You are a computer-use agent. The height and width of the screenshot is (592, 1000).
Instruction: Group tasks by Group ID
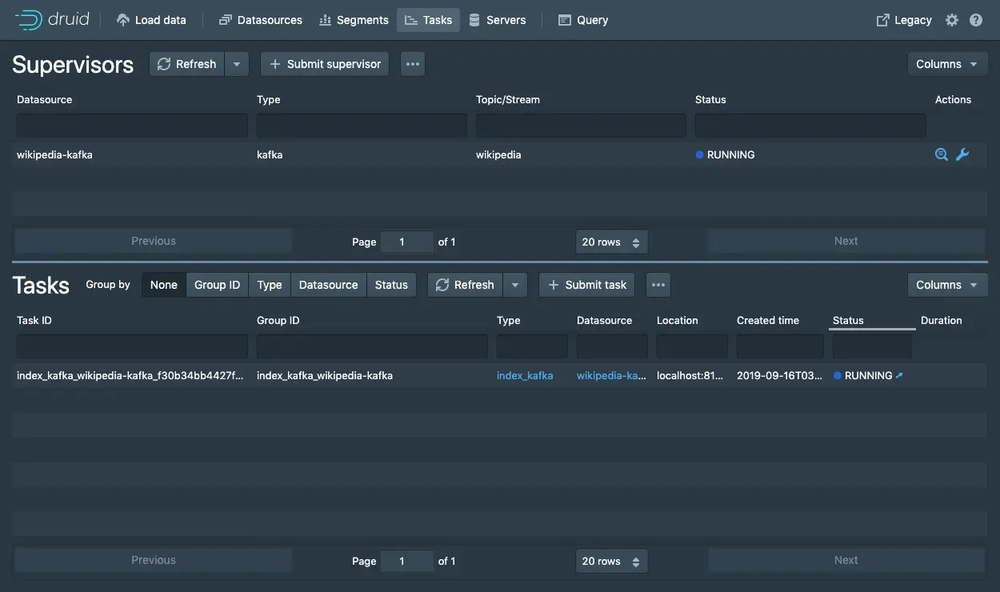217,285
